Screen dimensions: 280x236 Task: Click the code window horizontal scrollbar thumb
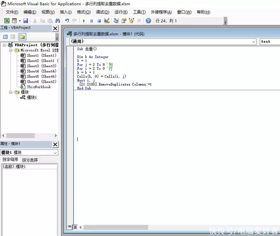pyautogui.click(x=116, y=227)
